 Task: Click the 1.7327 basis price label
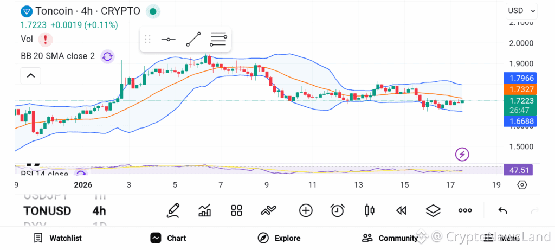(x=520, y=89)
